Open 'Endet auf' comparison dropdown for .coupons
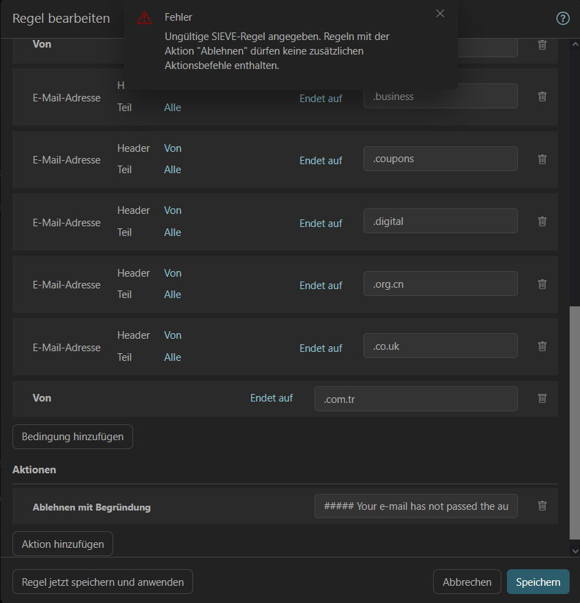Viewport: 580px width, 603px height. [321, 161]
